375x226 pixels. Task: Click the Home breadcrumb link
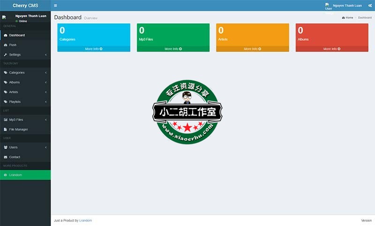tap(347, 17)
